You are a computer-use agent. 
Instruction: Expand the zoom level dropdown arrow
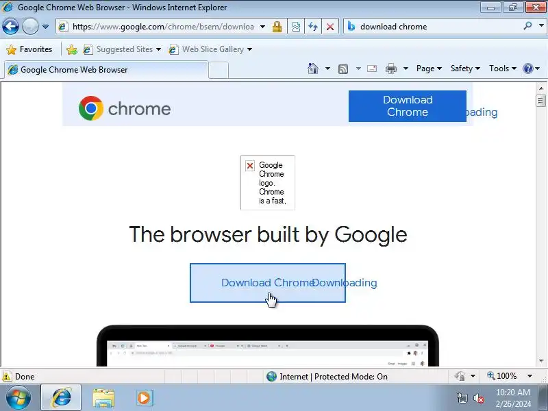pos(530,376)
